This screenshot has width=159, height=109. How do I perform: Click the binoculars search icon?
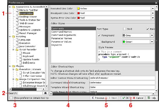[46, 93]
